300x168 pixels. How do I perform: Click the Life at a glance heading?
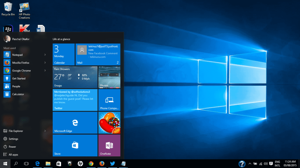click(62, 39)
